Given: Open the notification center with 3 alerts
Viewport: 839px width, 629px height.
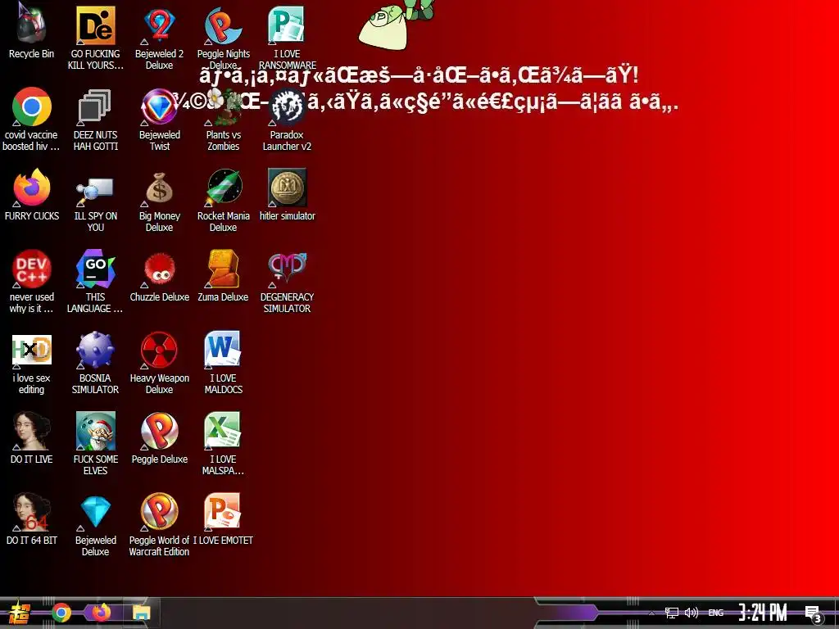Looking at the screenshot, I should point(813,613).
